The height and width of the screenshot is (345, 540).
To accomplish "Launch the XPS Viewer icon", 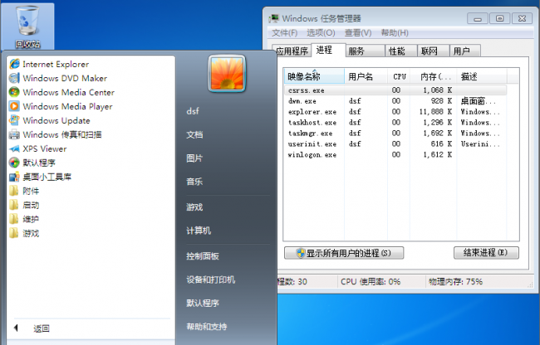I will click(14, 148).
